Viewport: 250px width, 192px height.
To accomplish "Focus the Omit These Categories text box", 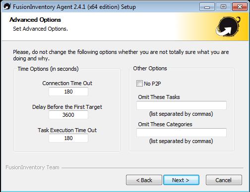I will (x=182, y=133).
